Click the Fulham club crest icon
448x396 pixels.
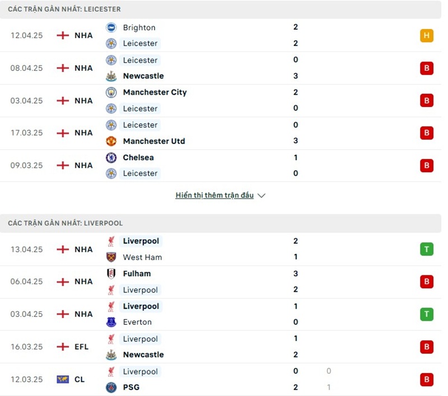[x=111, y=274]
